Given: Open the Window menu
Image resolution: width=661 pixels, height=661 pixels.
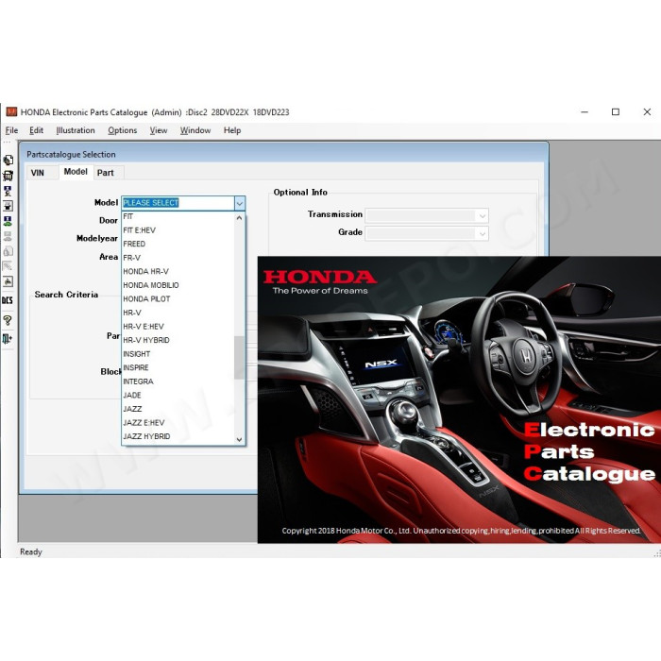Looking at the screenshot, I should 195,130.
